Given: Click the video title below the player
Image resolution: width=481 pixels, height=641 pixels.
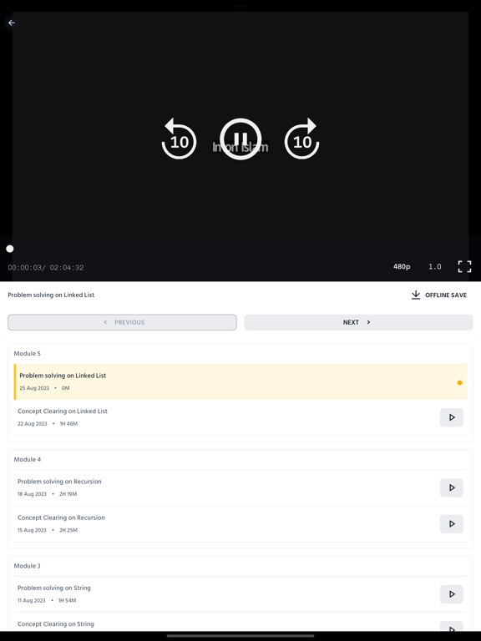Looking at the screenshot, I should tap(51, 295).
